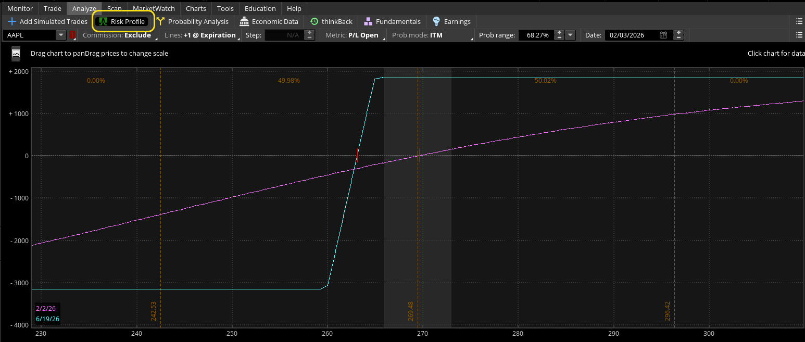Open the AAPL symbol dropdown
The width and height of the screenshot is (805, 342).
click(x=60, y=35)
